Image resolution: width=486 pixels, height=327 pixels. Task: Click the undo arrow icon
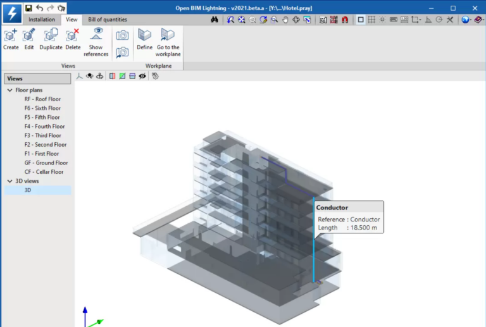point(39,8)
